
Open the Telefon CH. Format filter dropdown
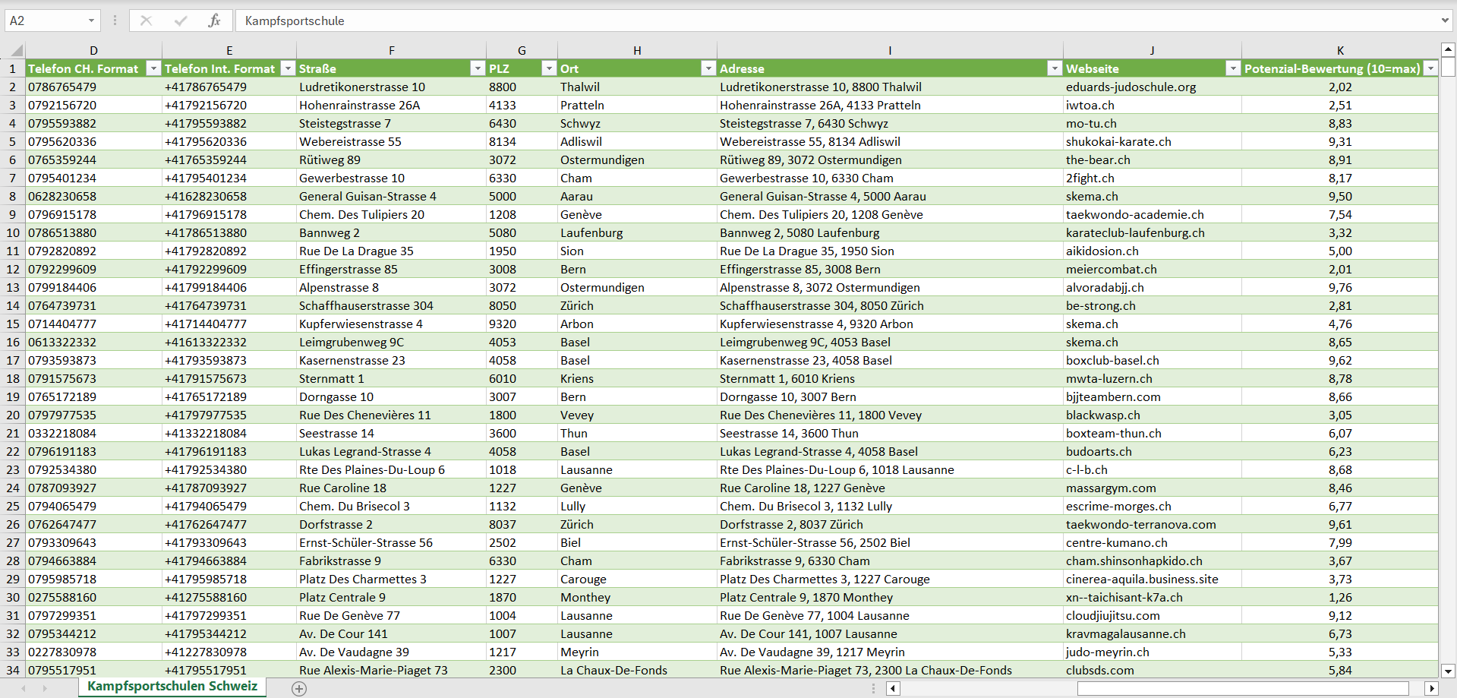click(153, 68)
